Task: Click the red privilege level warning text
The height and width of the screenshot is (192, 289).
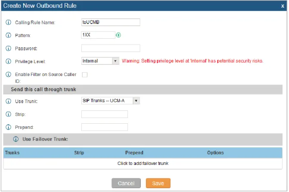Action: [193, 61]
